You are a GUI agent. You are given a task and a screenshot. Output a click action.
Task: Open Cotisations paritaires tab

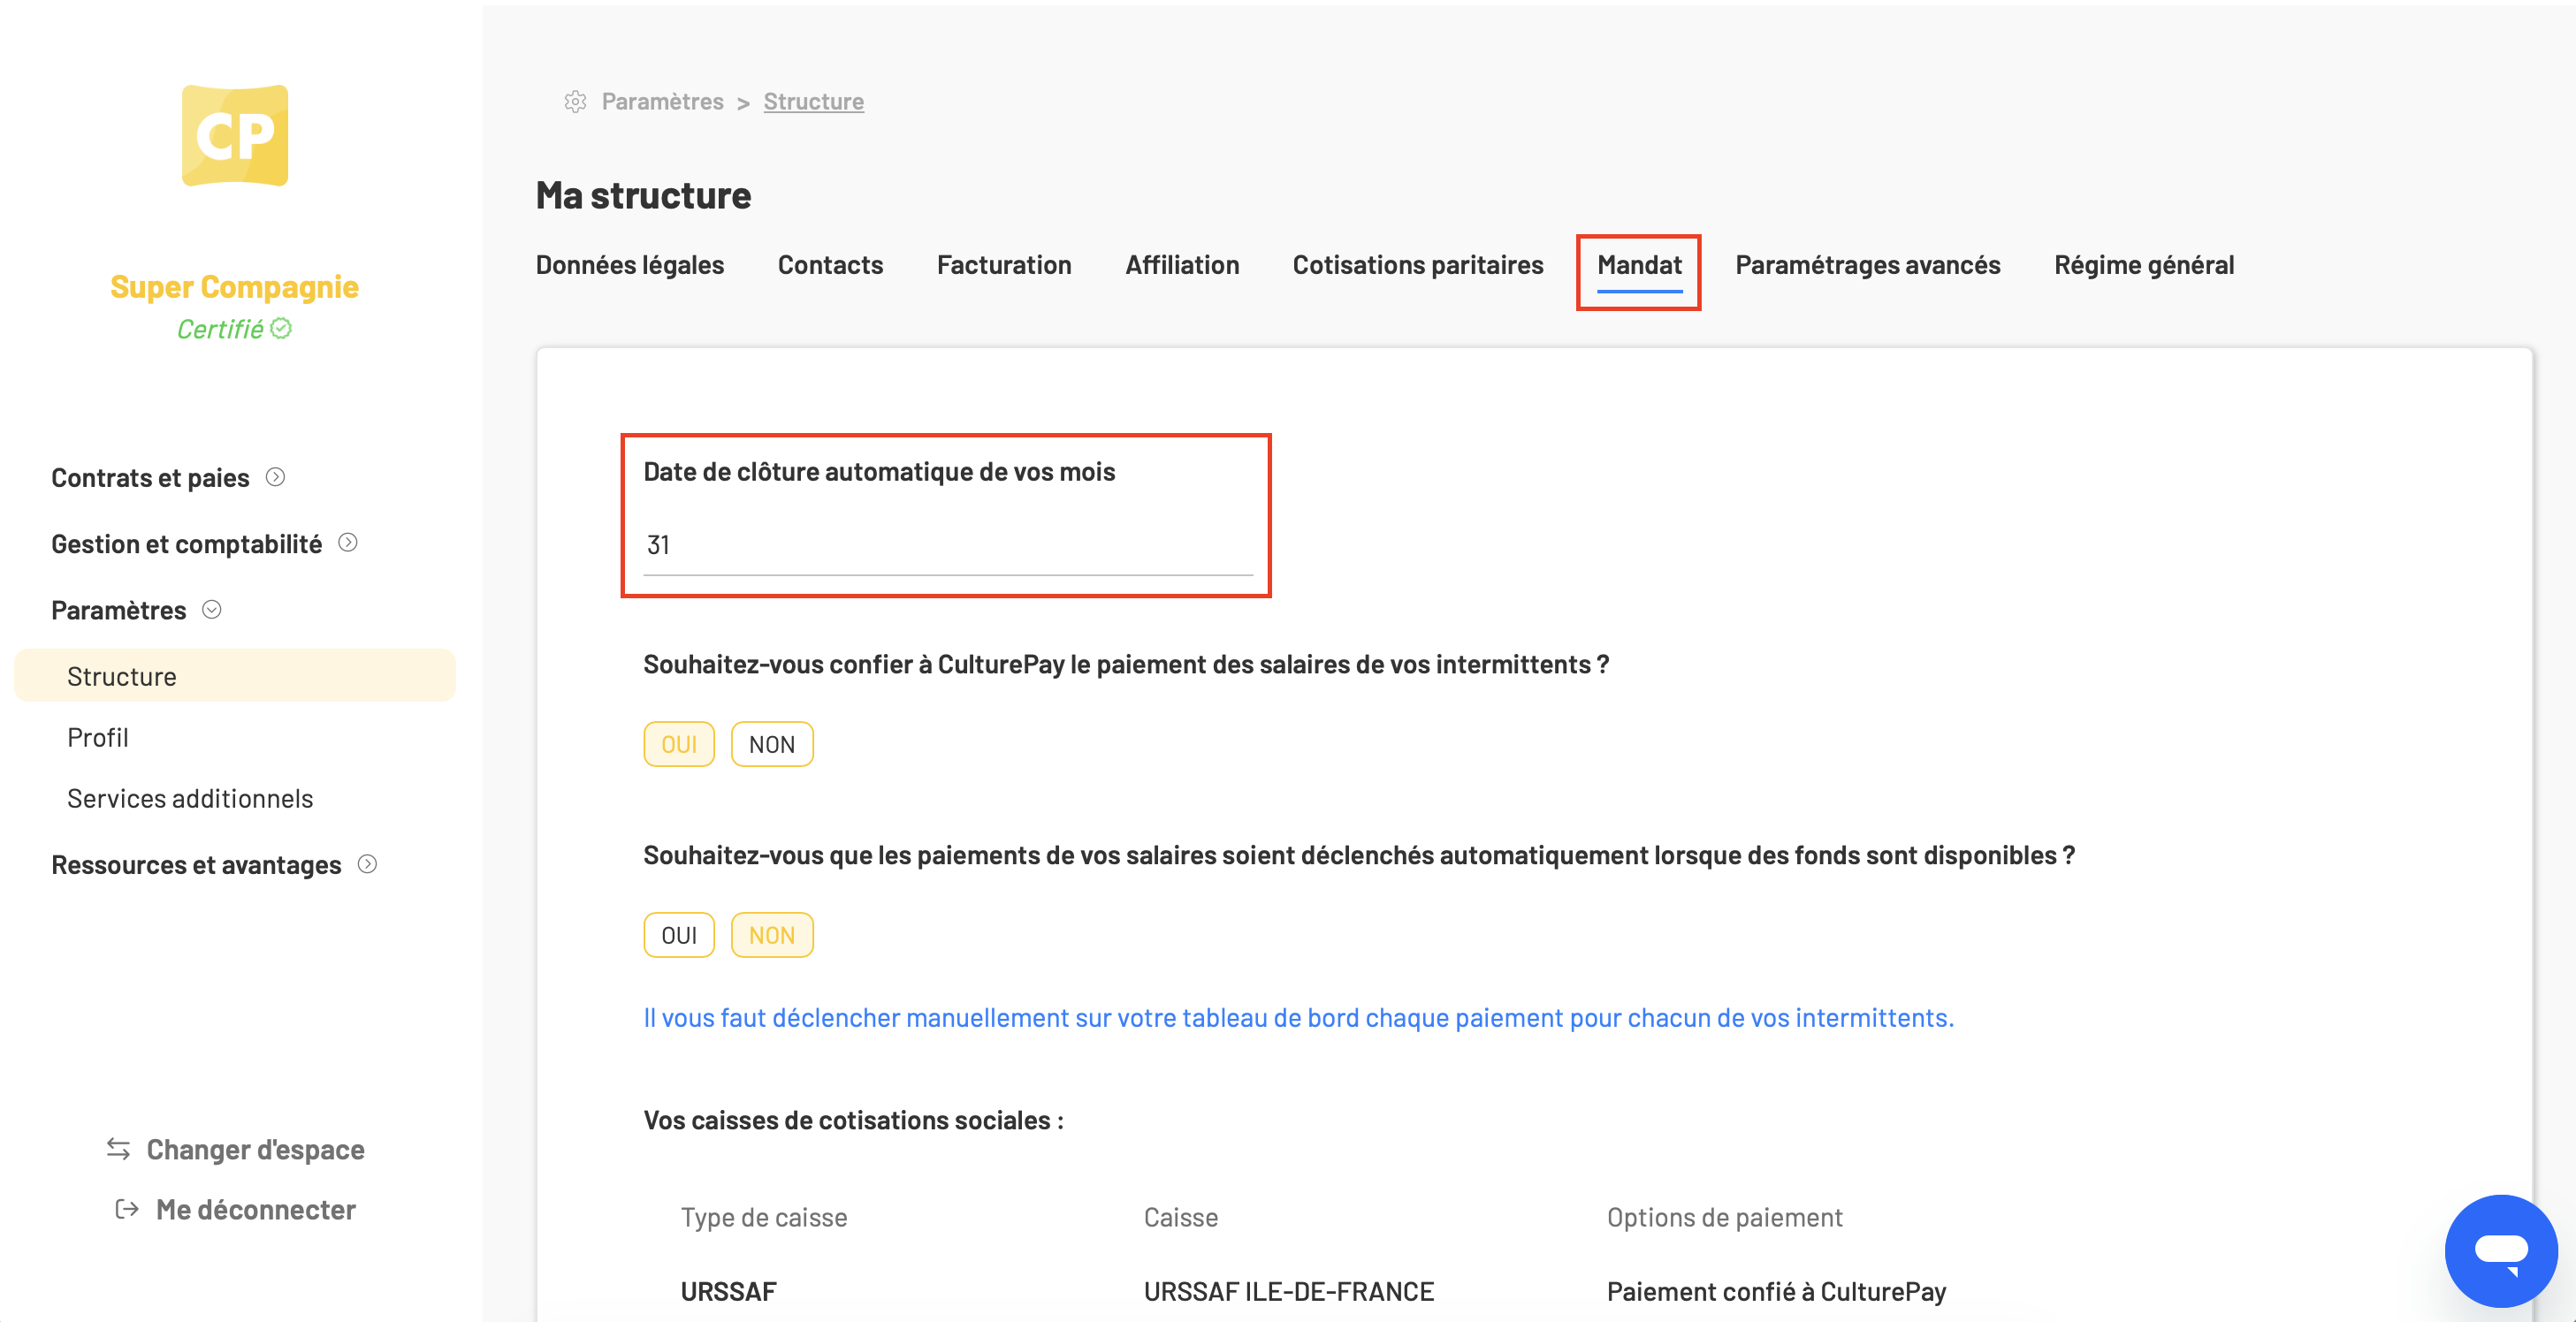point(1418,265)
